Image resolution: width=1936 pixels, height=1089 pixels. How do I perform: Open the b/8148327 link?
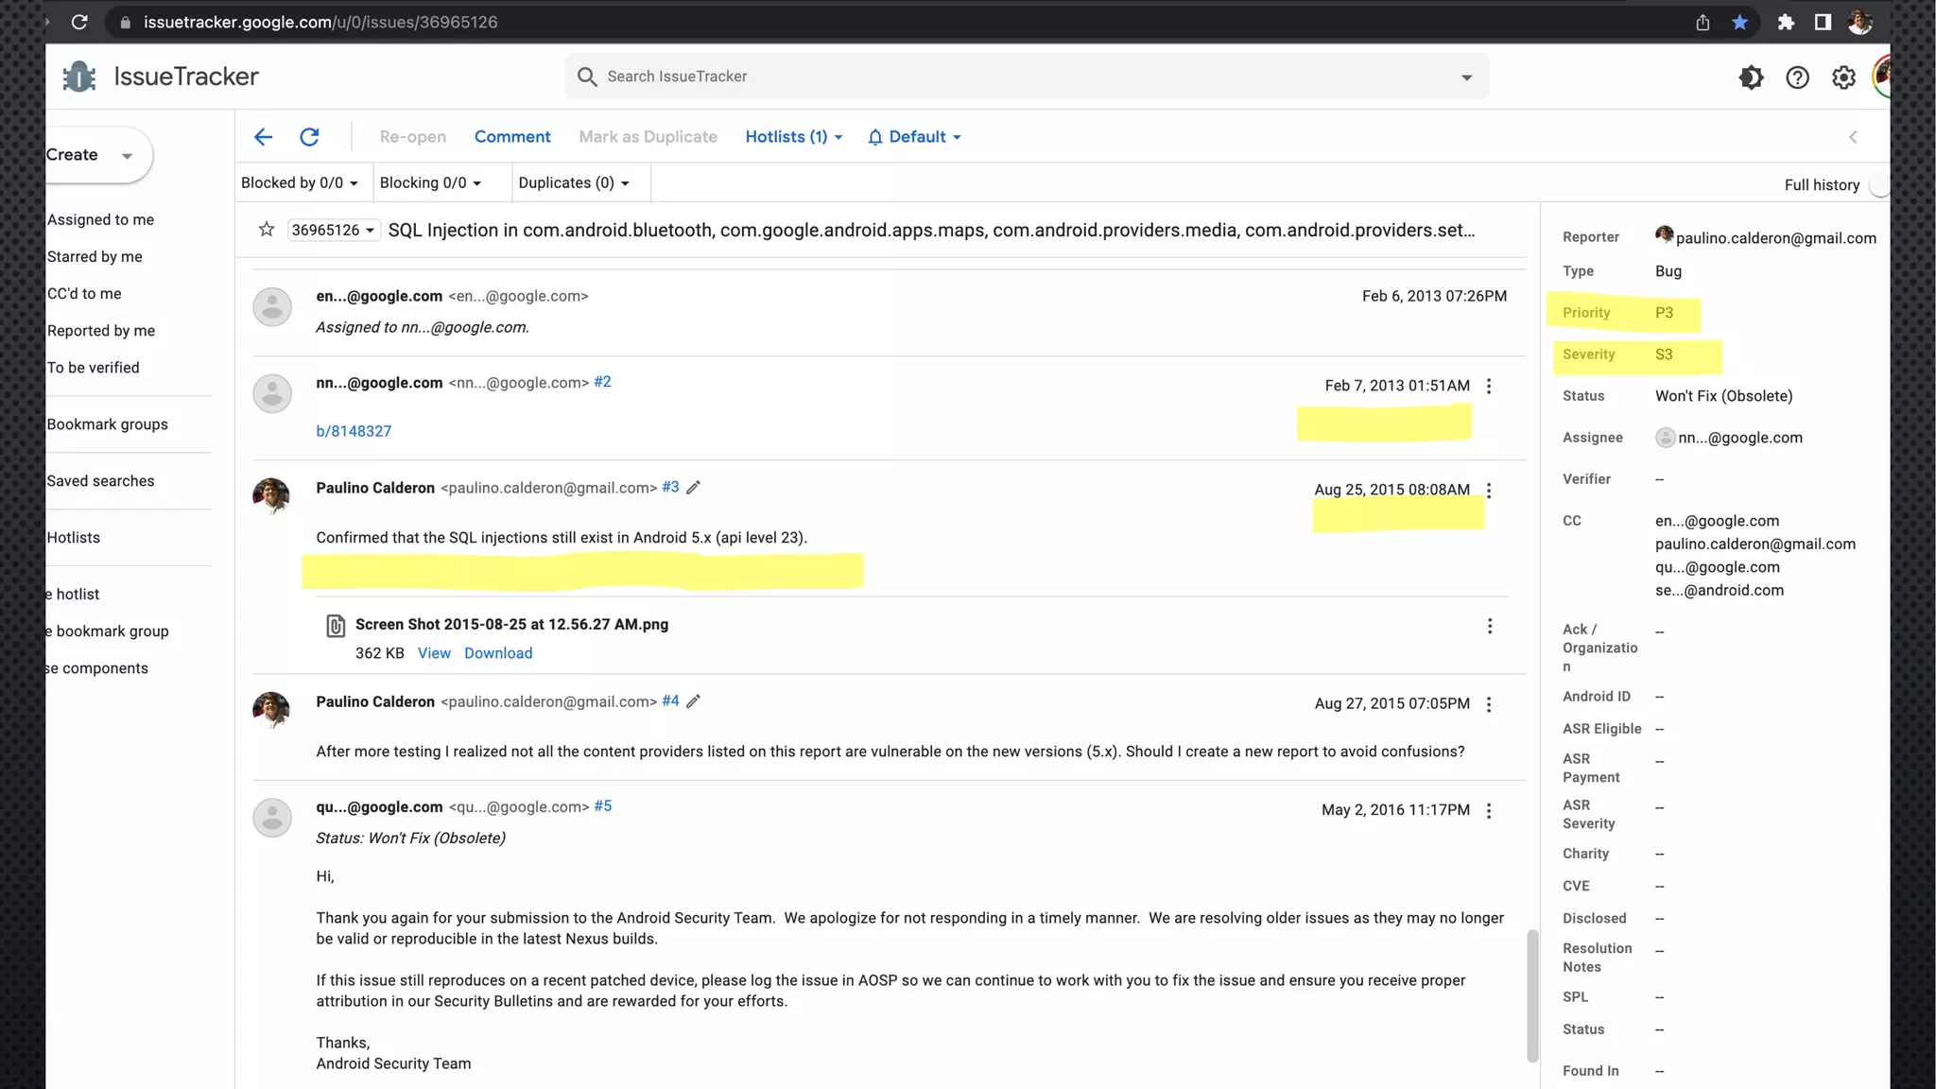(354, 431)
